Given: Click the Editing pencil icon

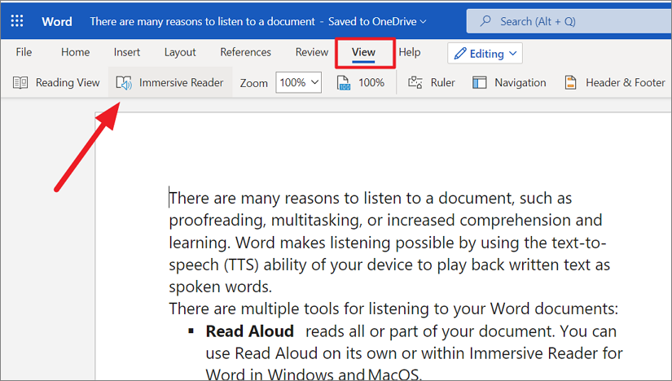Looking at the screenshot, I should 460,54.
